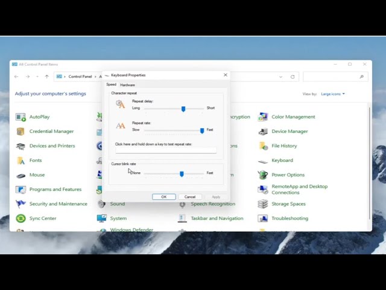Expand the address bar history dropdown
Image resolution: width=386 pixels, height=290 pixels.
280,77
